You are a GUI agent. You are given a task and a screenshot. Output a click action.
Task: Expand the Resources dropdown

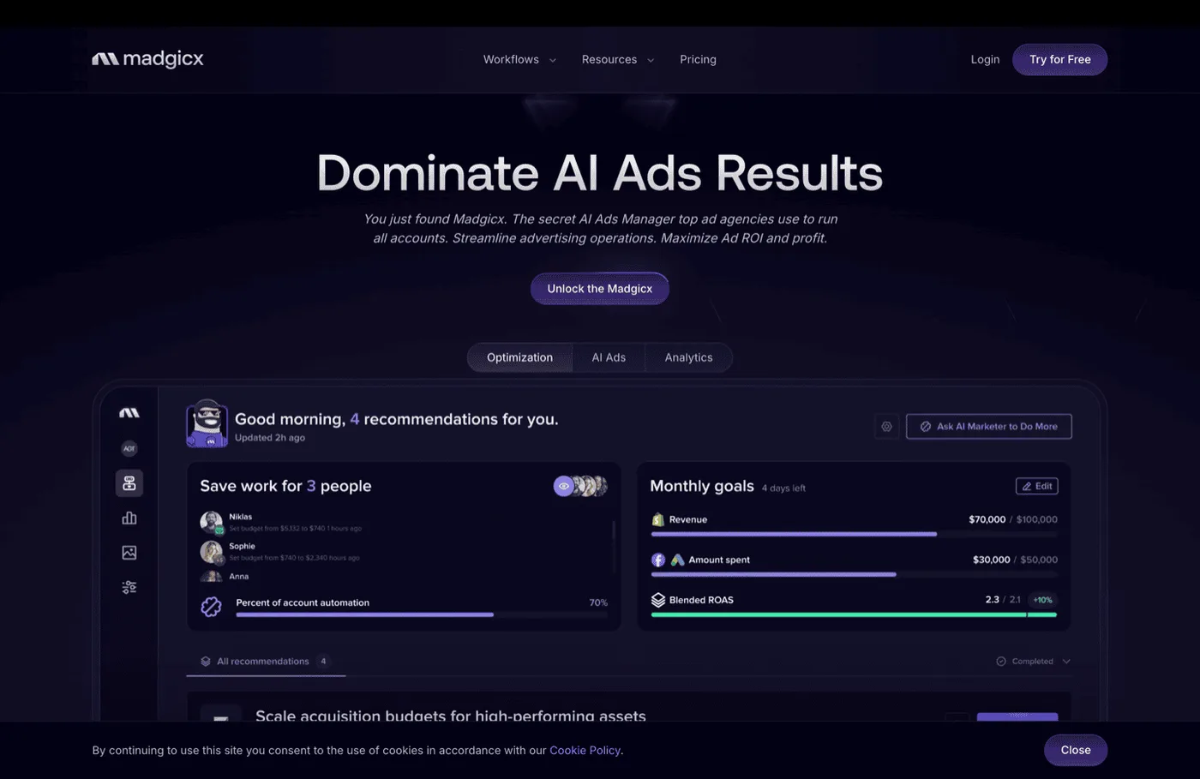(x=617, y=59)
